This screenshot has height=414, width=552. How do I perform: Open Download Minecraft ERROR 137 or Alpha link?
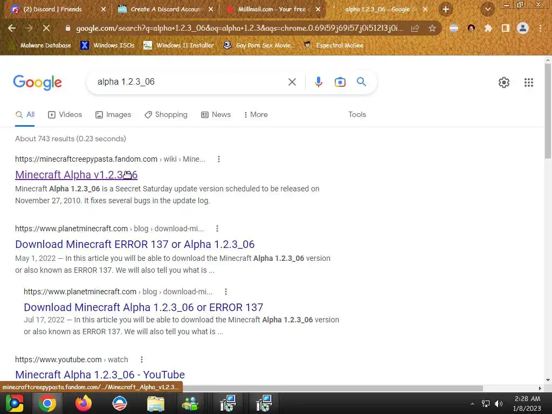click(135, 244)
